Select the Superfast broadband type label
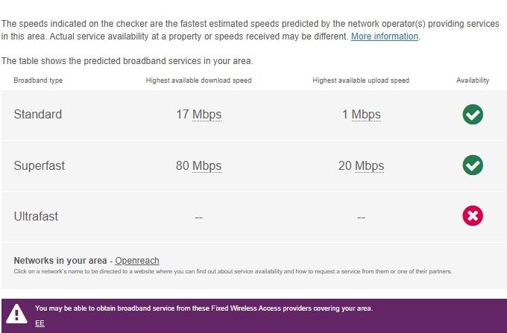This screenshot has width=507, height=333. point(39,165)
